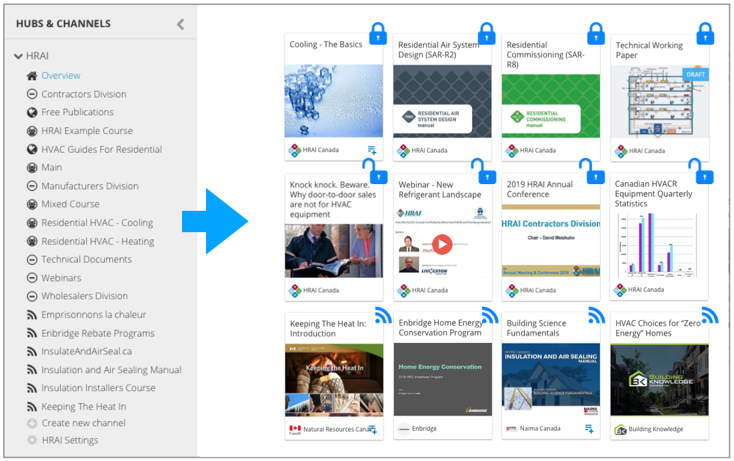
Task: Open Insulation and Air Sealing Manual feed
Action: click(x=111, y=370)
